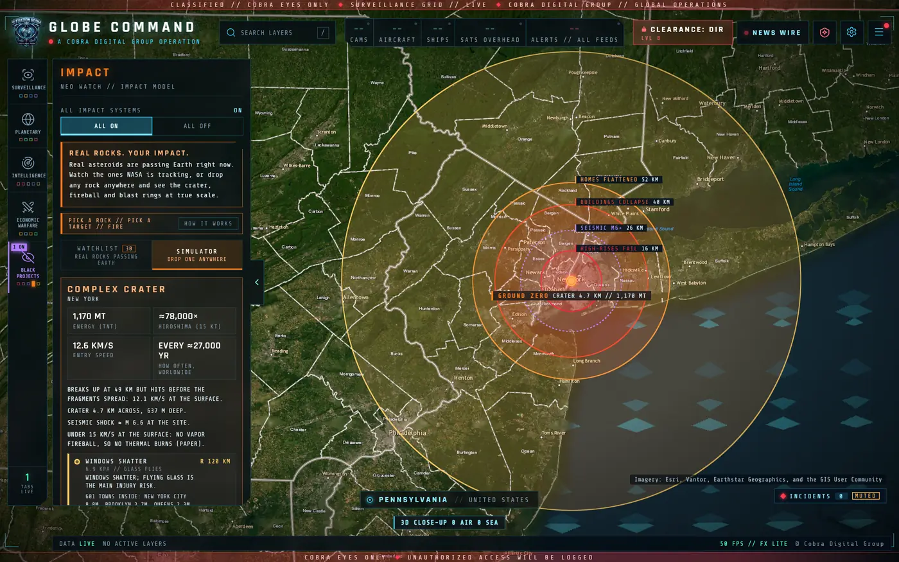Expand the Windows Shatter blast ring entry
This screenshot has width=899, height=562.
152,480
